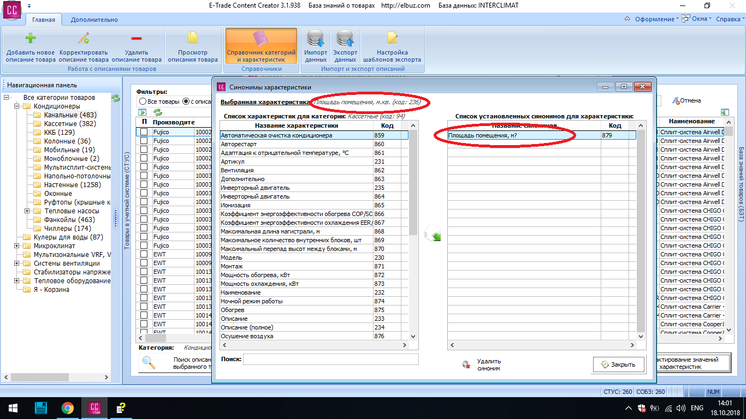Click the blue play icon under Filters
Screen dimensions: 746x419
pyautogui.click(x=142, y=112)
